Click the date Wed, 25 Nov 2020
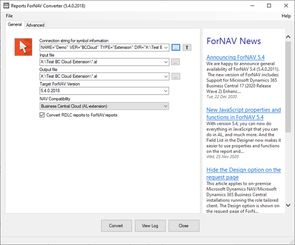The width and height of the screenshot is (295, 245). [x=222, y=157]
